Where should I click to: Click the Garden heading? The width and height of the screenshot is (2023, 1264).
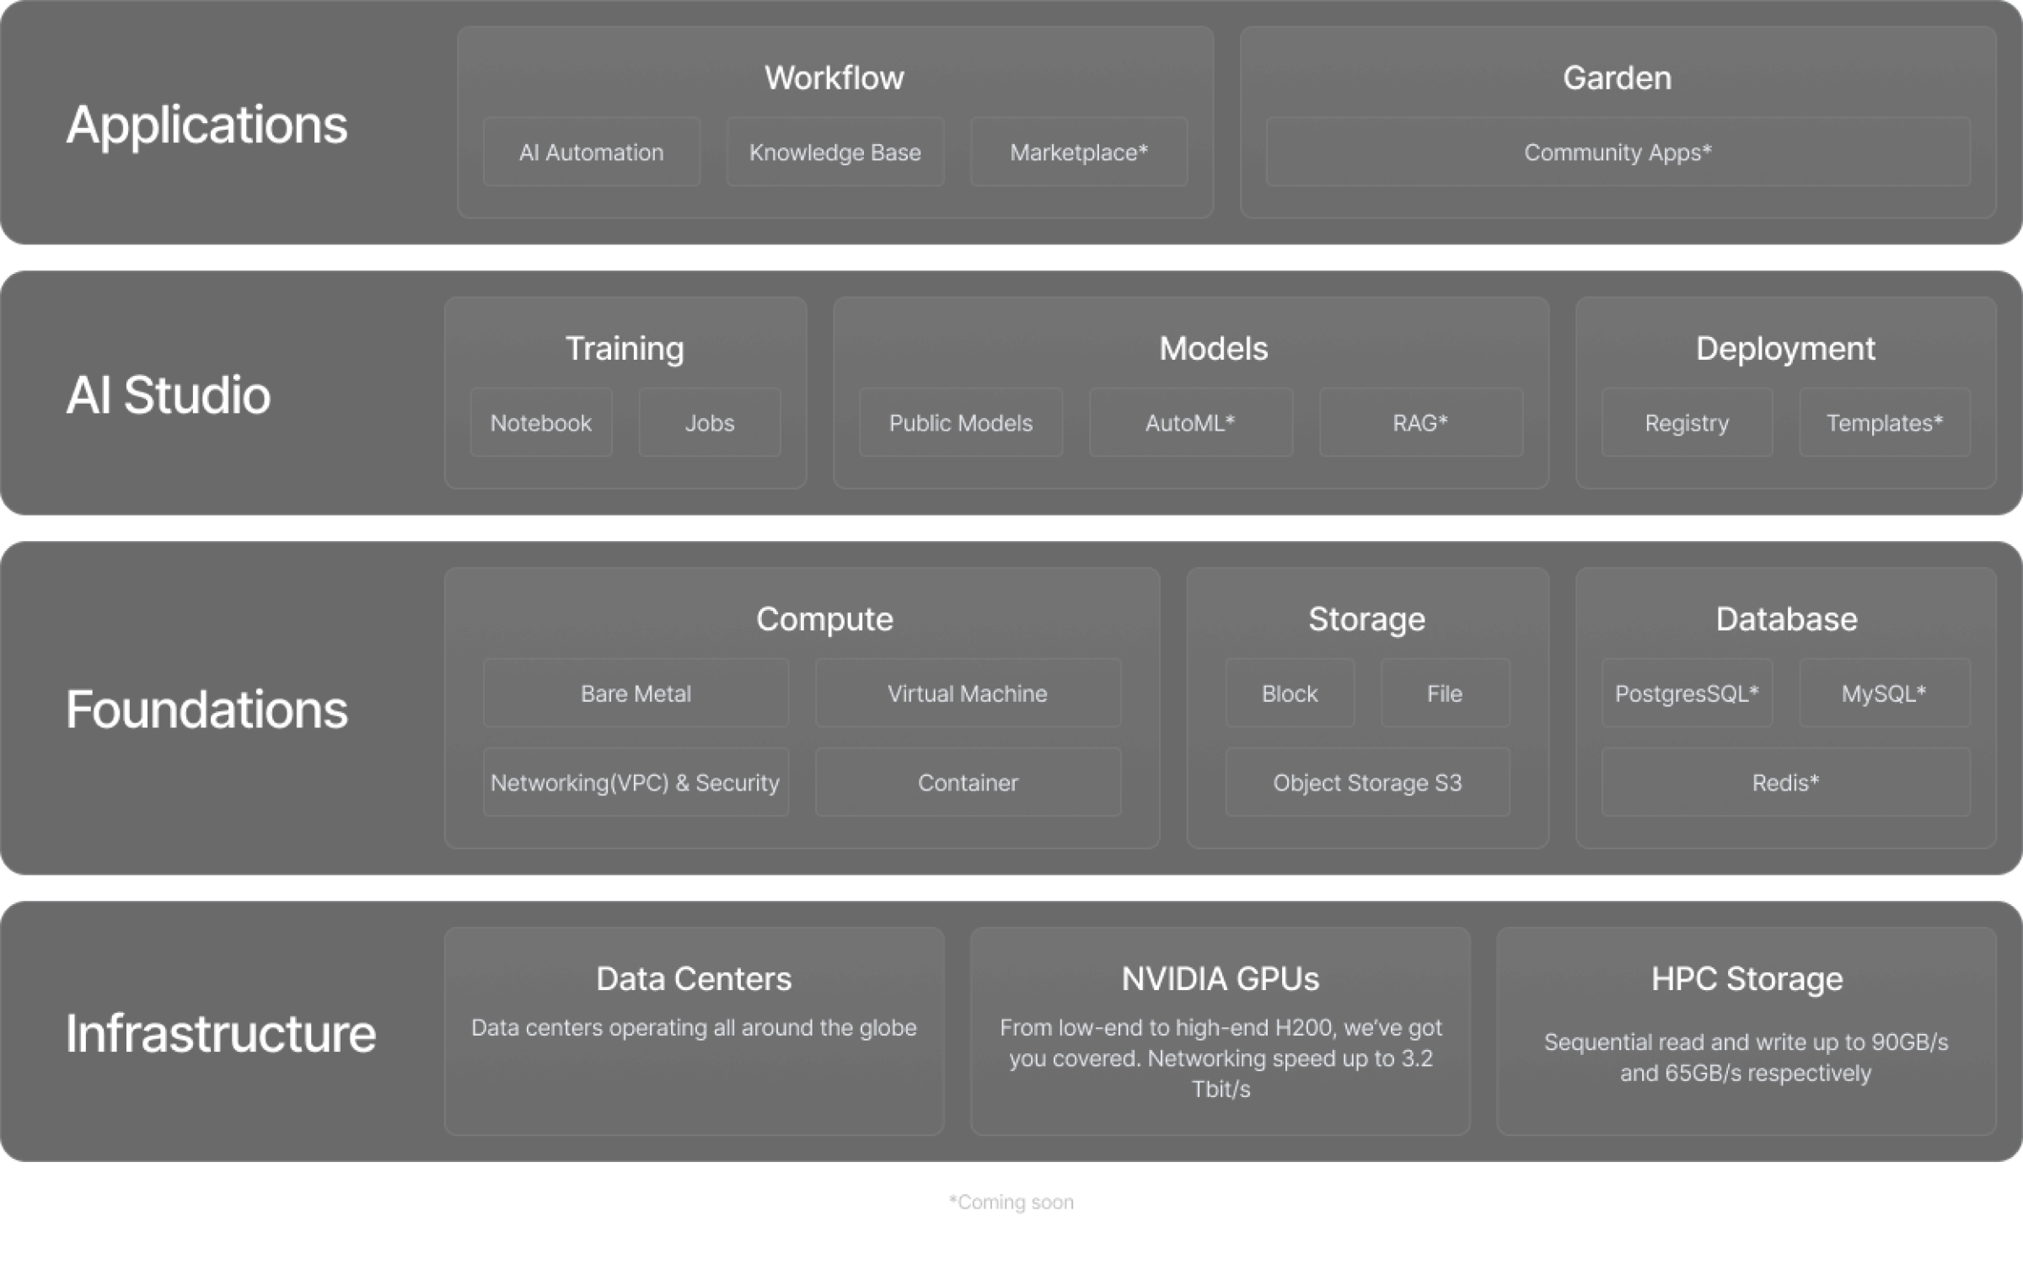(1618, 78)
